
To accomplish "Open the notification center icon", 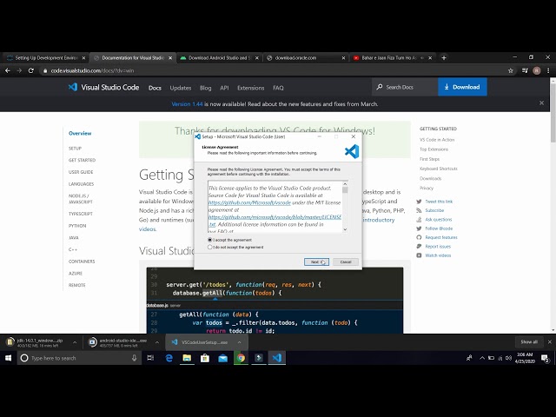I will (x=545, y=358).
